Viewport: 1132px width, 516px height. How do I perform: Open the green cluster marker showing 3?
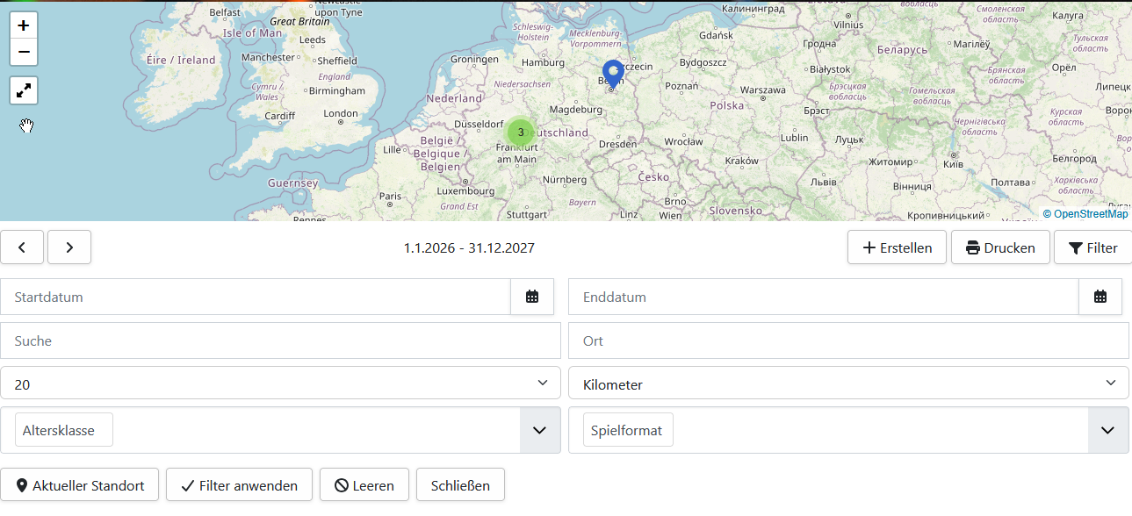[521, 133]
